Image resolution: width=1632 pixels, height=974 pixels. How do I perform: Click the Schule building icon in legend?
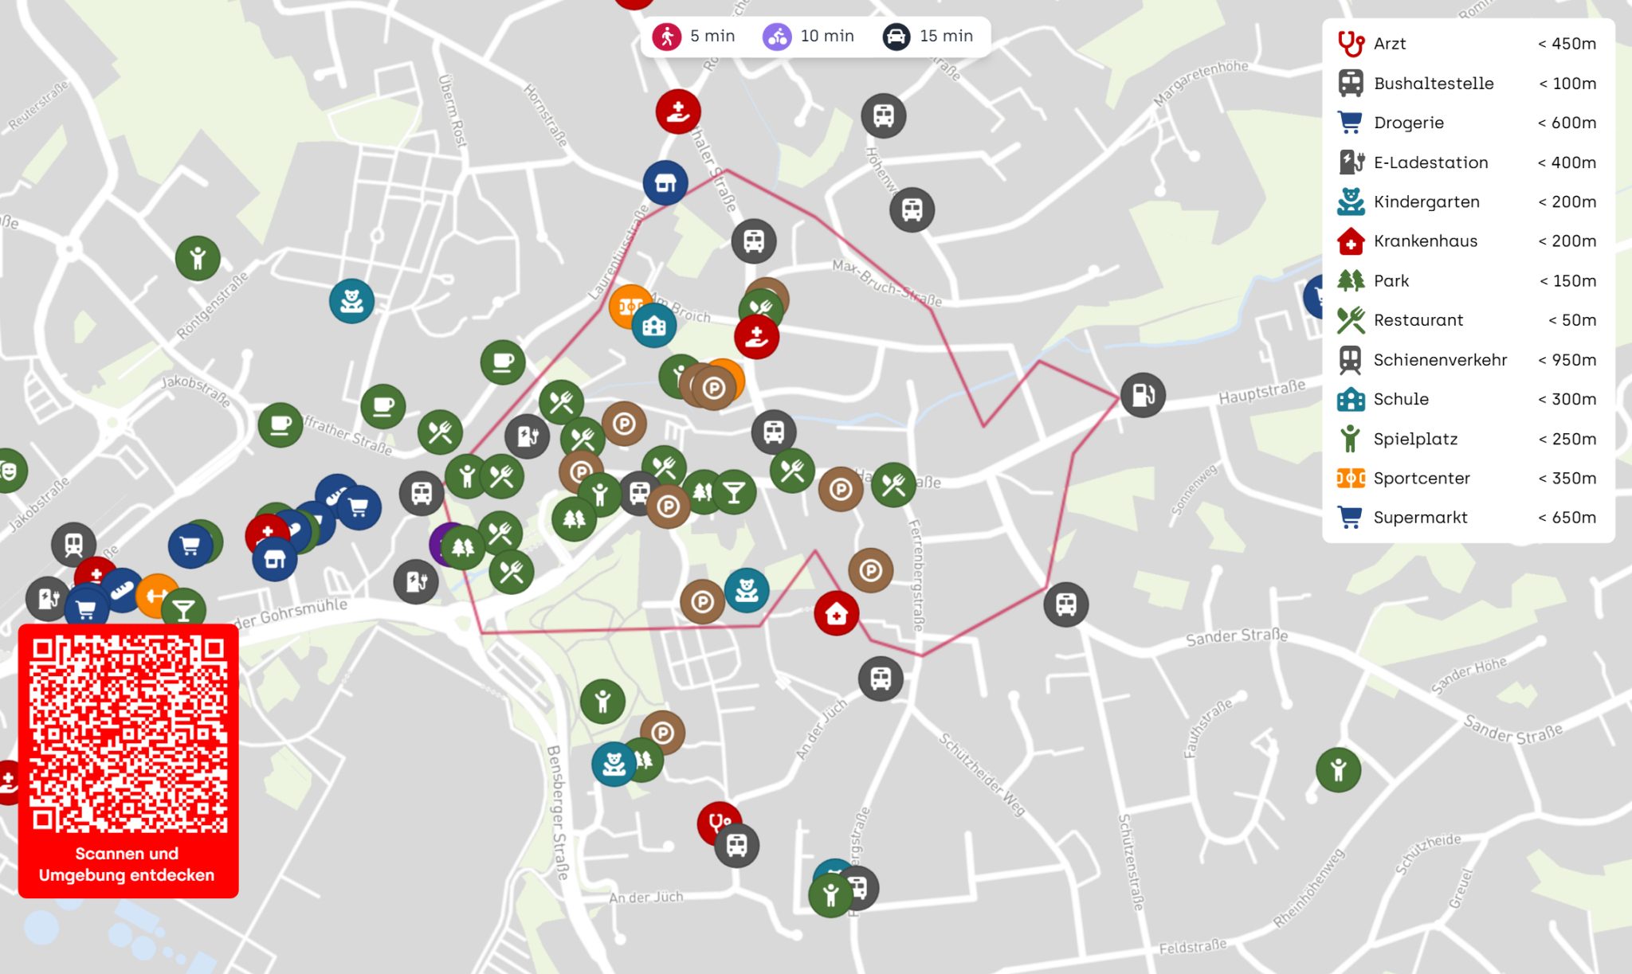(1351, 399)
